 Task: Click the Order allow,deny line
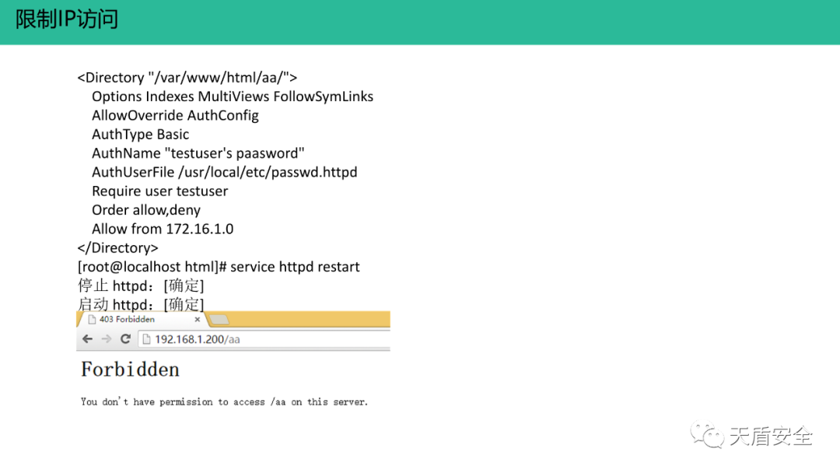point(146,210)
